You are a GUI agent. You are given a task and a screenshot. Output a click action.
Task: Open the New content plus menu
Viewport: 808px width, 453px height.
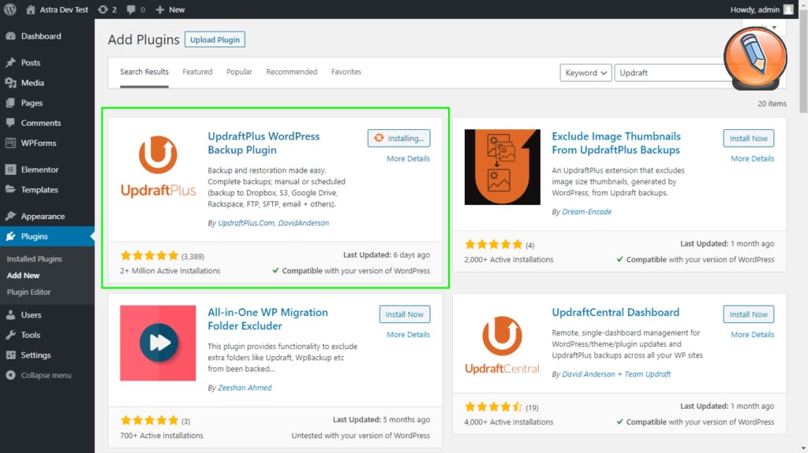[x=170, y=9]
